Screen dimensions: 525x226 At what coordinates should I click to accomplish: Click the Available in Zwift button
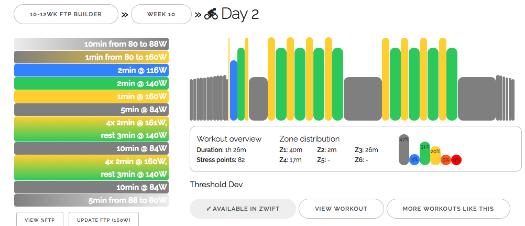pos(242,209)
